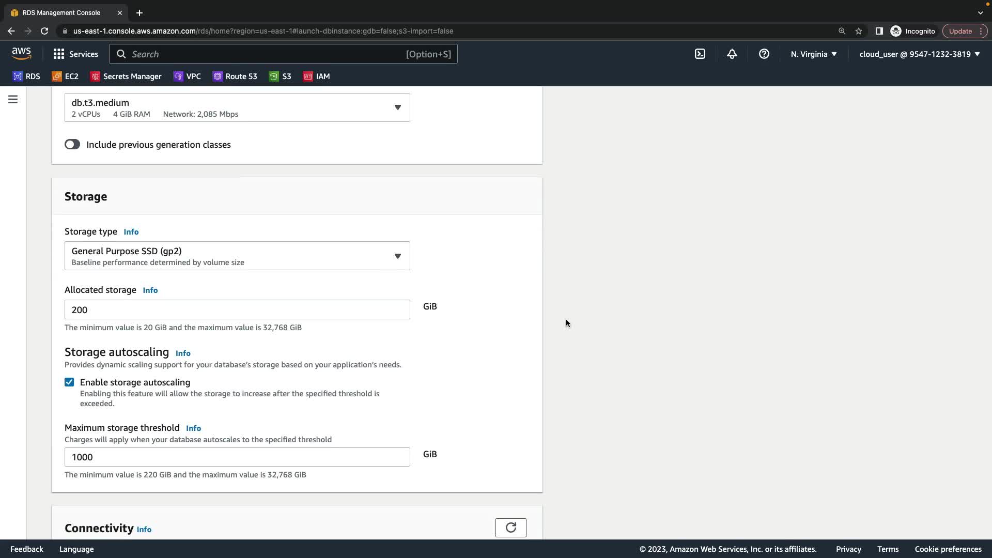
Task: Open the EC2 bookmark shortcut
Action: point(65,76)
